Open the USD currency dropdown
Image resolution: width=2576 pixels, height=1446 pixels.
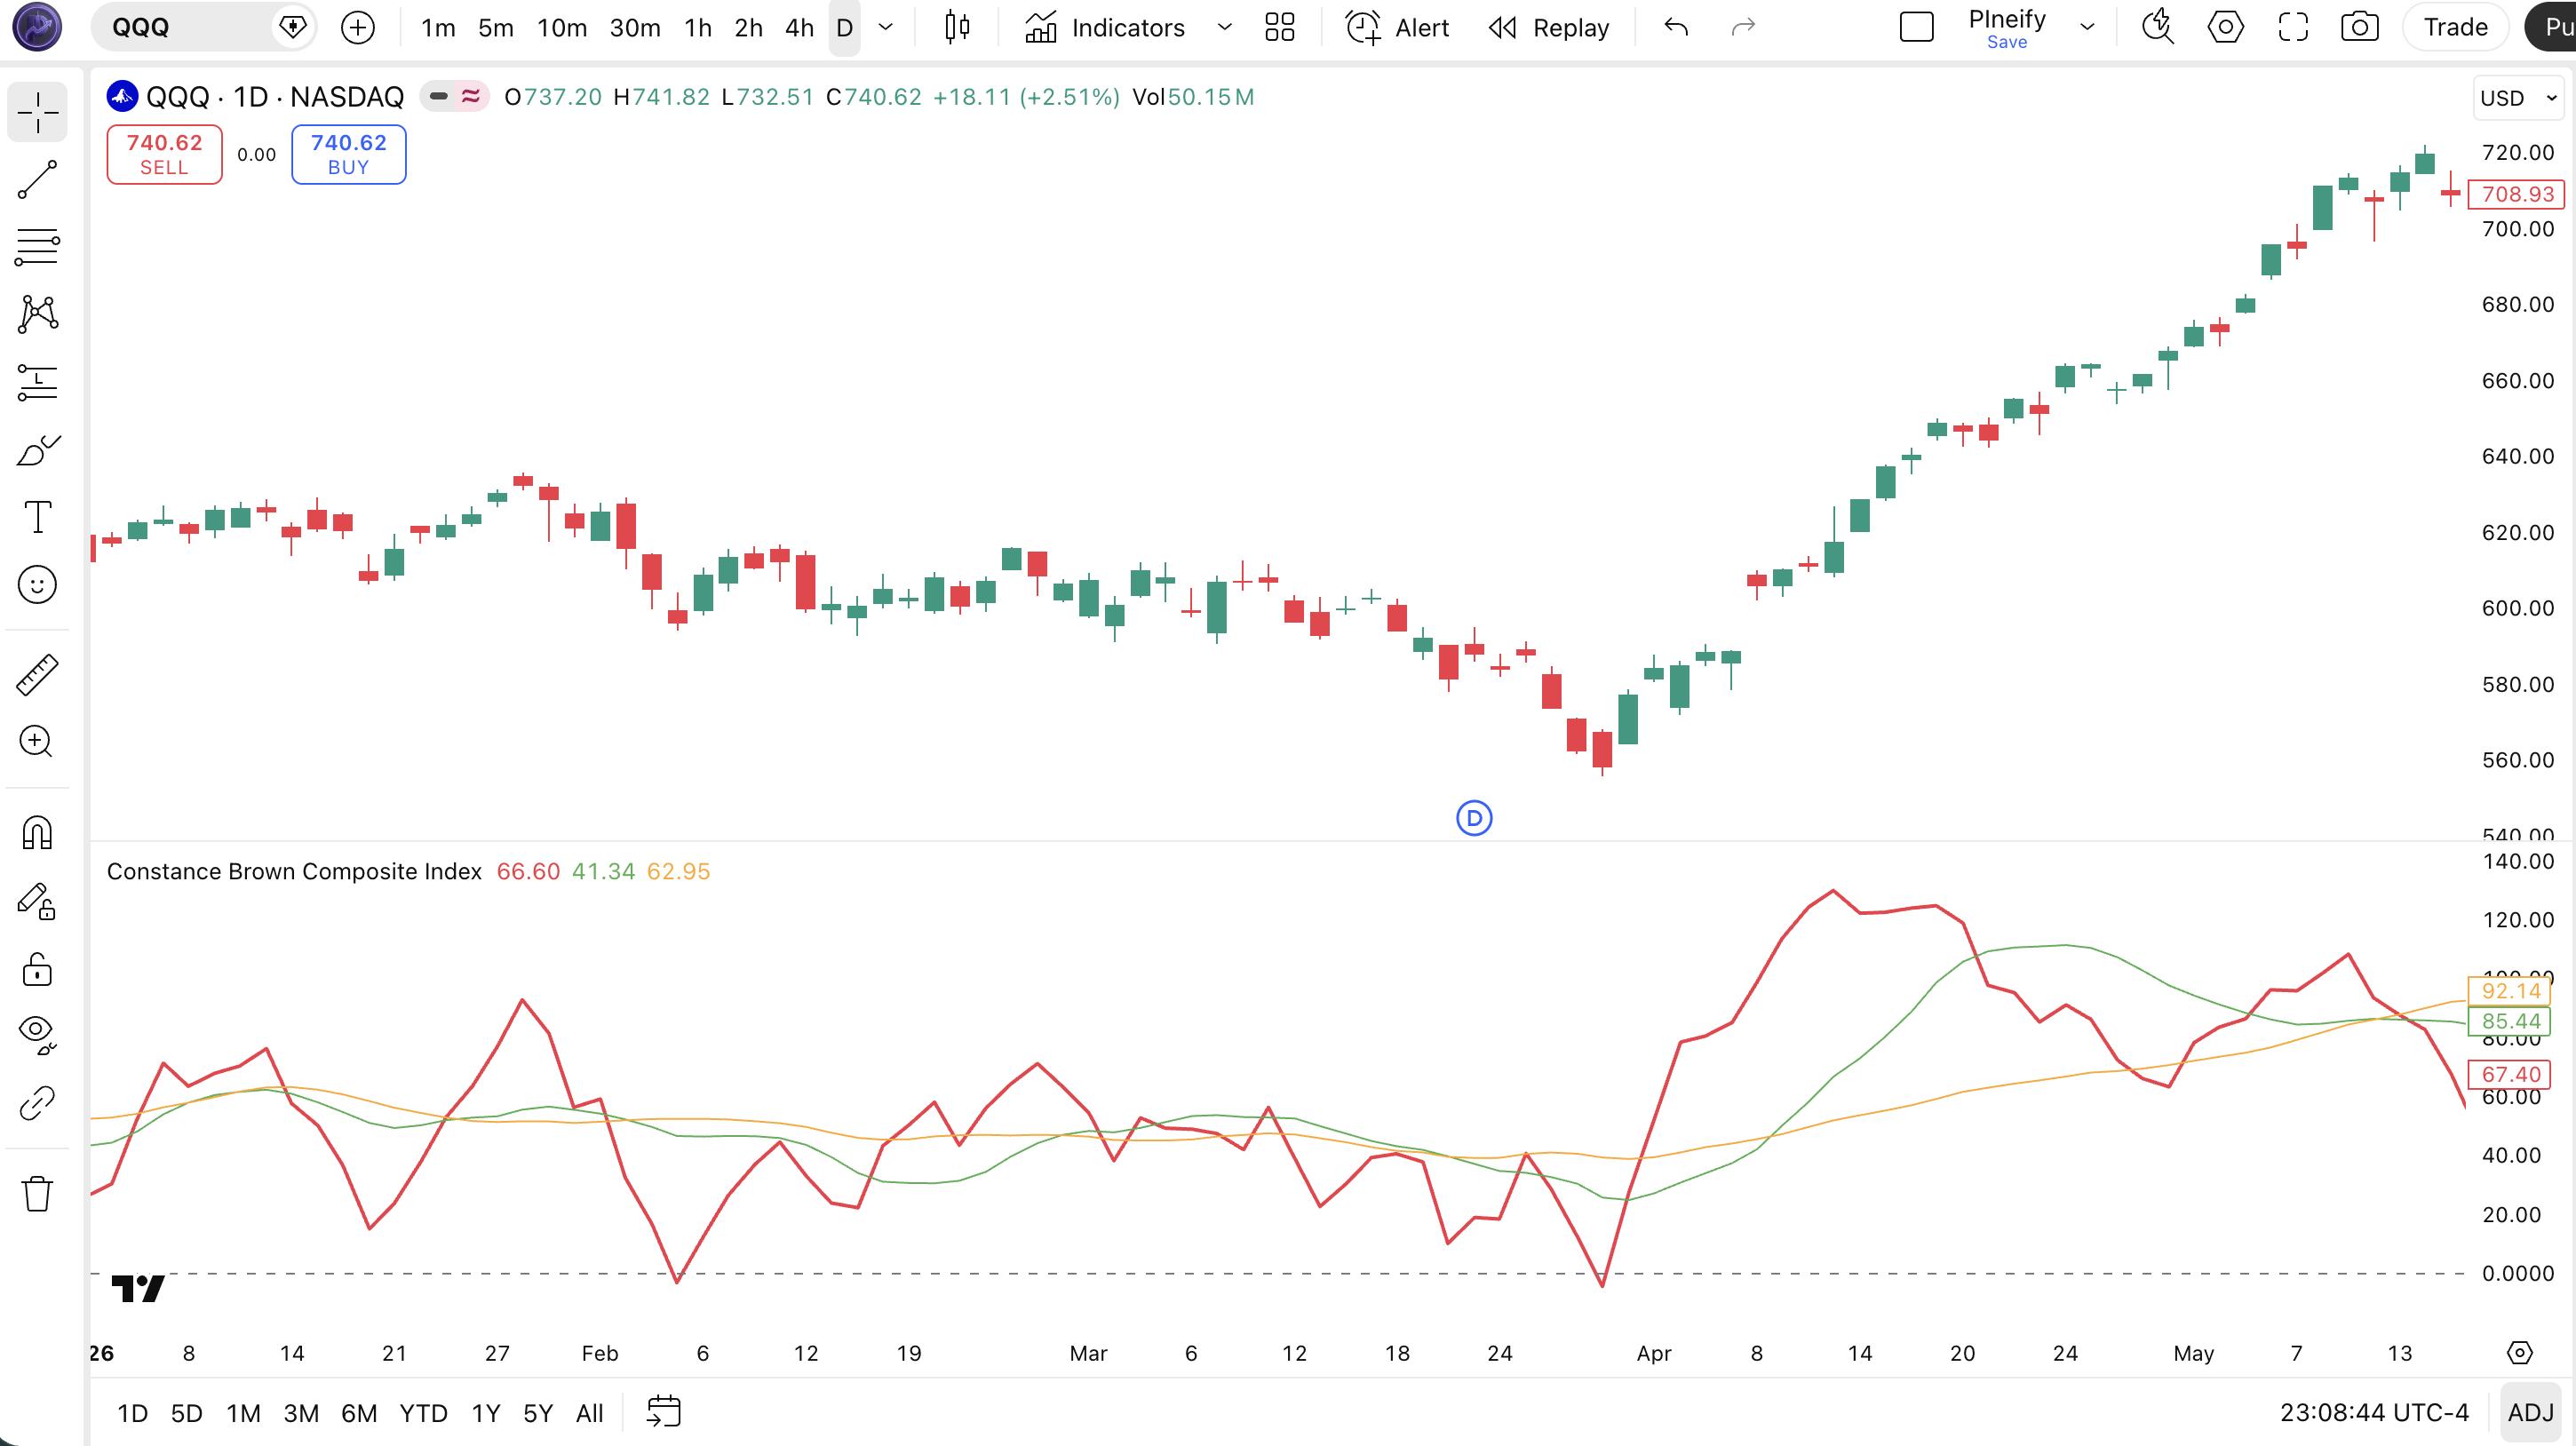click(x=2518, y=98)
